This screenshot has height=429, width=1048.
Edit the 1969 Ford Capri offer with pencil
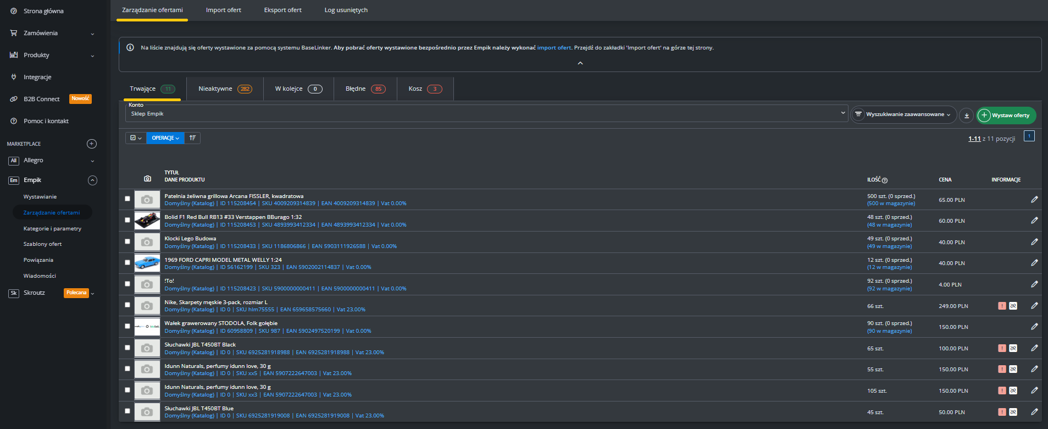point(1034,263)
